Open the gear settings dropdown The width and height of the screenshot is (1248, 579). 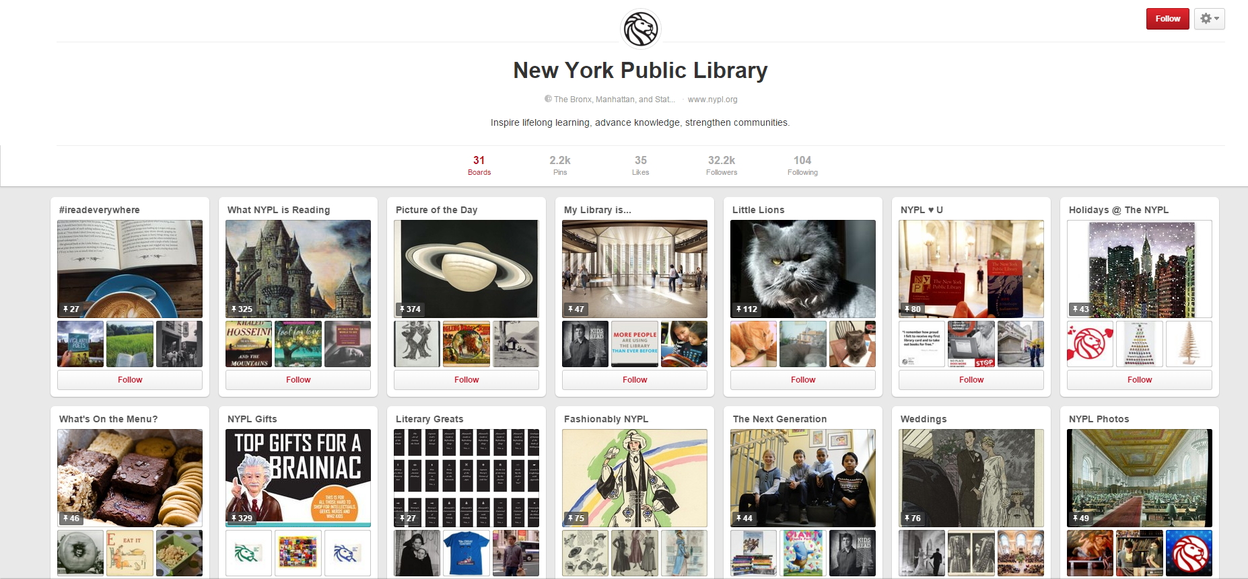1210,19
